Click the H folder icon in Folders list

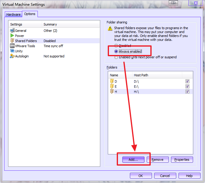pyautogui.click(x=112, y=92)
